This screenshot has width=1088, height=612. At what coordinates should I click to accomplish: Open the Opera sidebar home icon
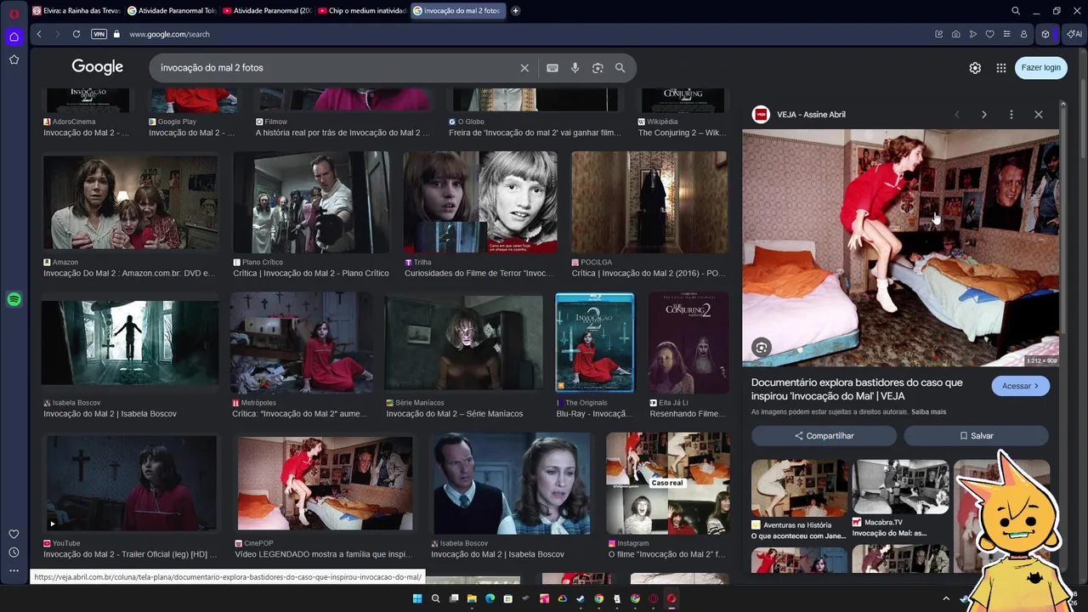point(14,37)
